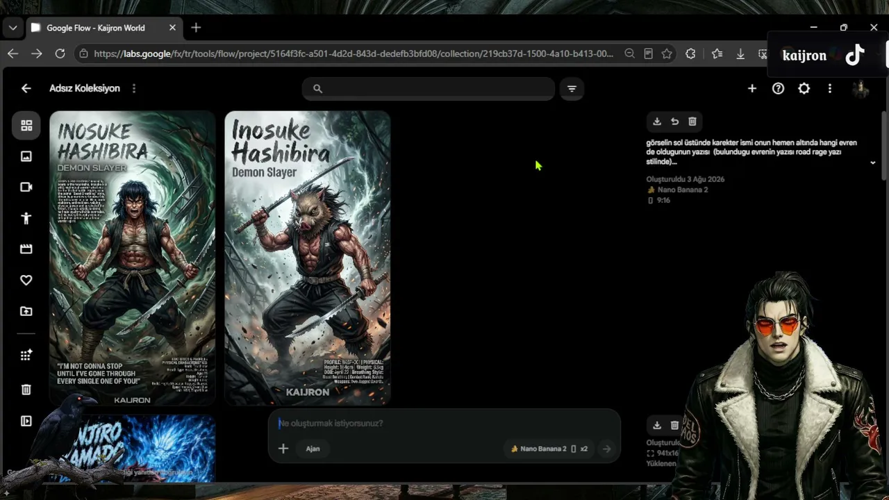
Task: View site information icon in address bar
Action: 83,53
